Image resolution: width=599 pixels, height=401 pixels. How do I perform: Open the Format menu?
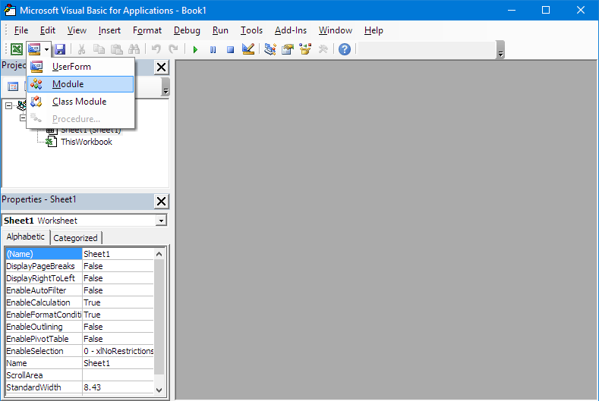pos(147,30)
